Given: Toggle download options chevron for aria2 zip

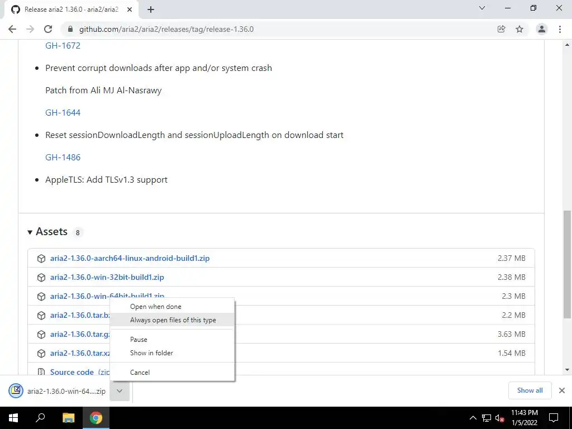Looking at the screenshot, I should click(x=120, y=391).
